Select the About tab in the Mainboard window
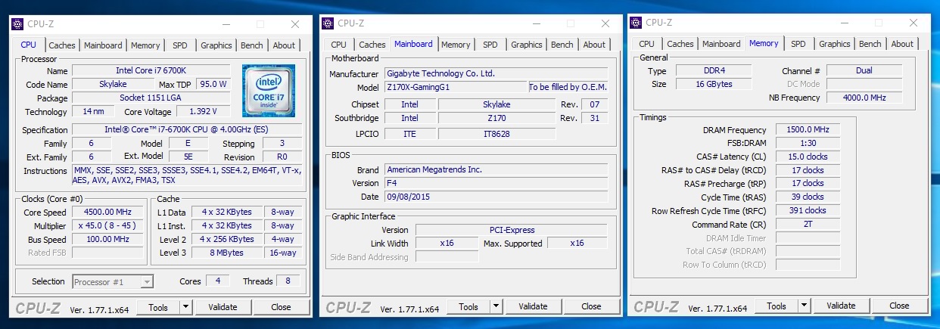This screenshot has width=940, height=329. coord(594,45)
